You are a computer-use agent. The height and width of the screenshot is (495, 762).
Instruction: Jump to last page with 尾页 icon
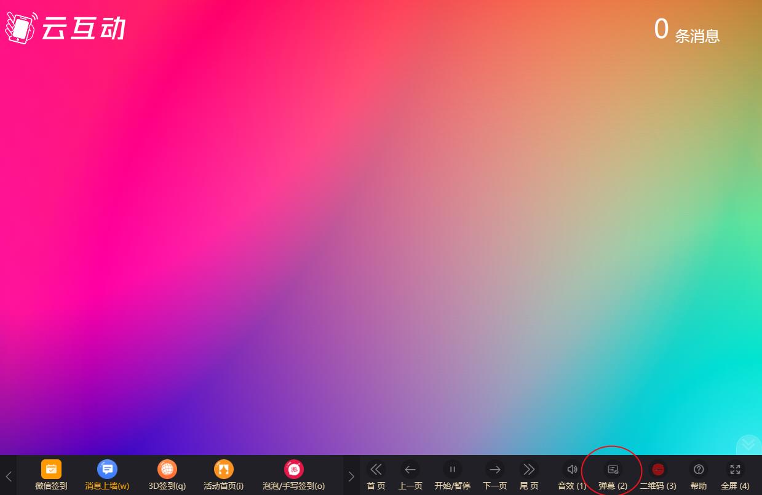point(528,470)
